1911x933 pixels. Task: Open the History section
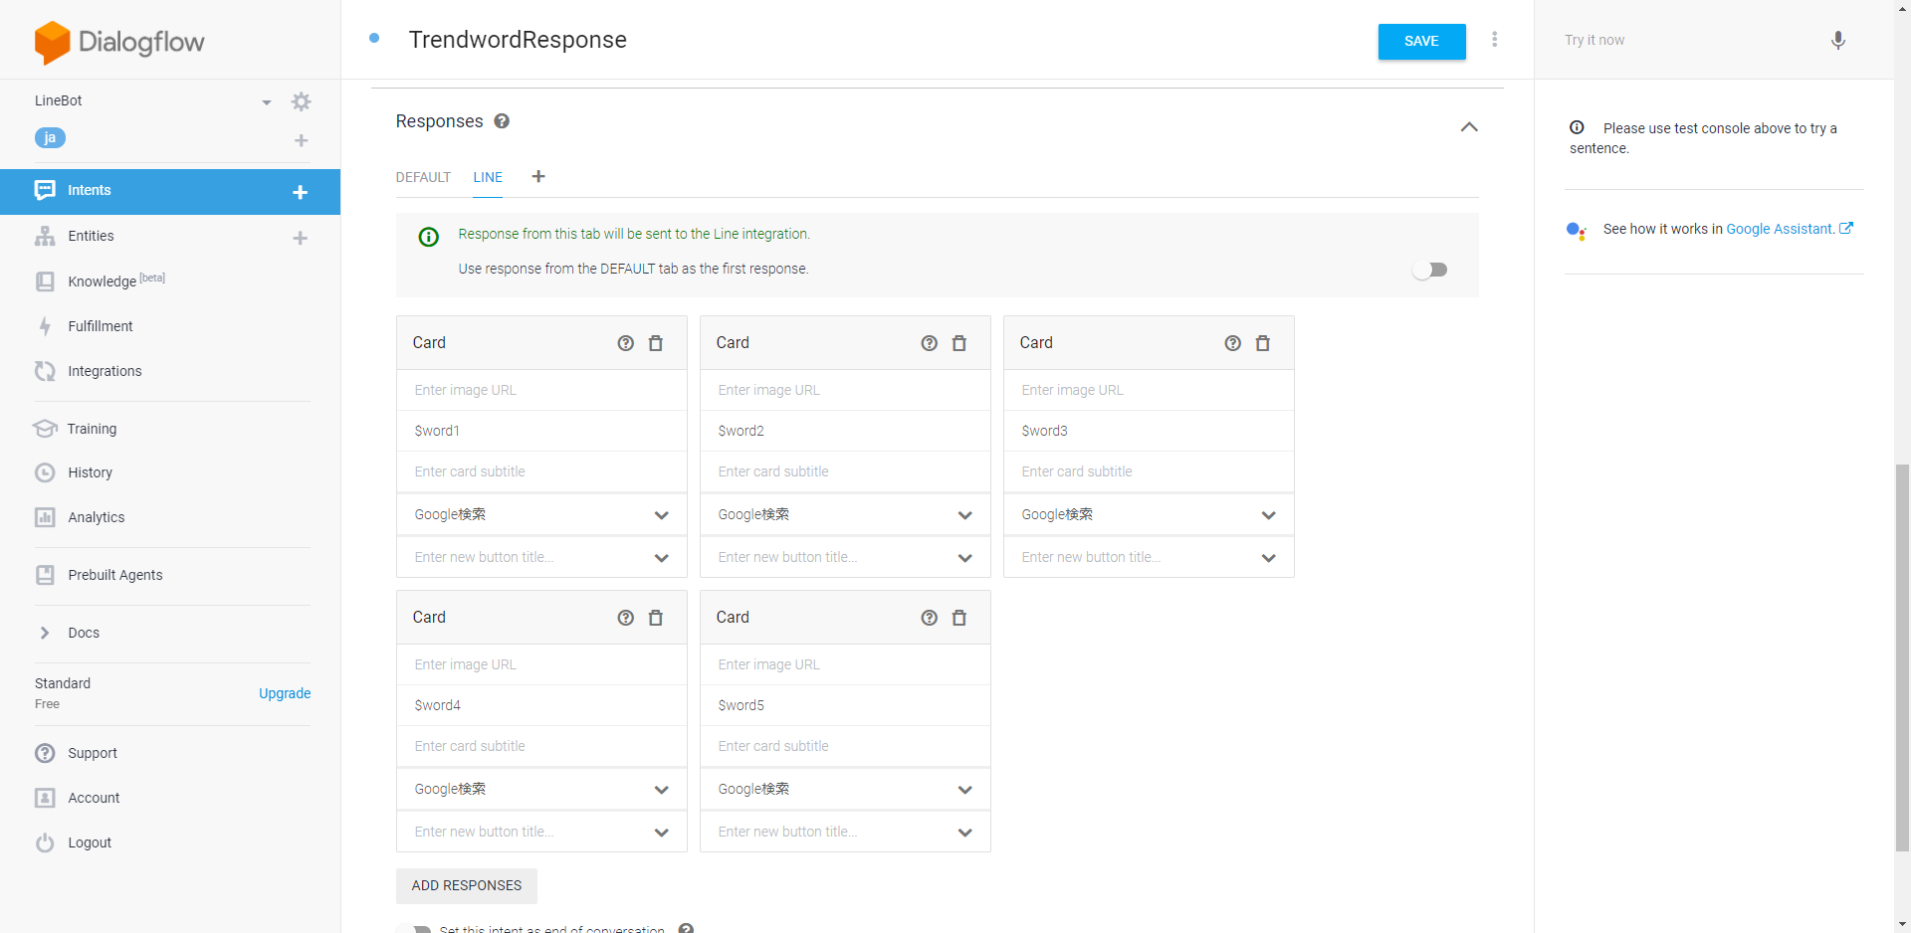(x=90, y=472)
